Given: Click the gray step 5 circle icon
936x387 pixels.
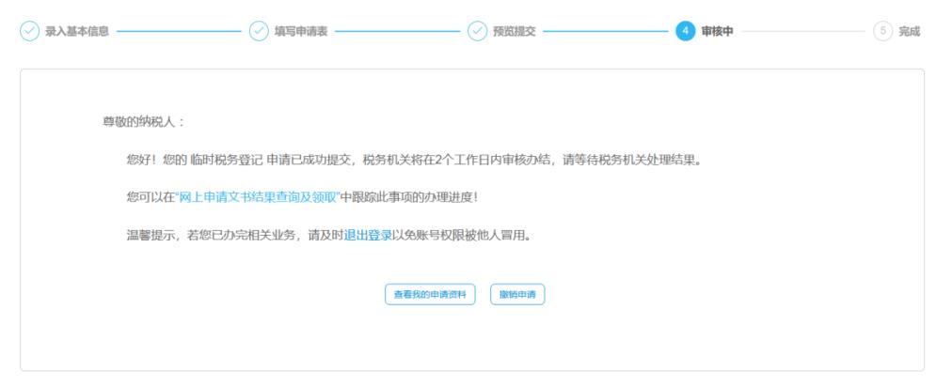Looking at the screenshot, I should (x=882, y=31).
